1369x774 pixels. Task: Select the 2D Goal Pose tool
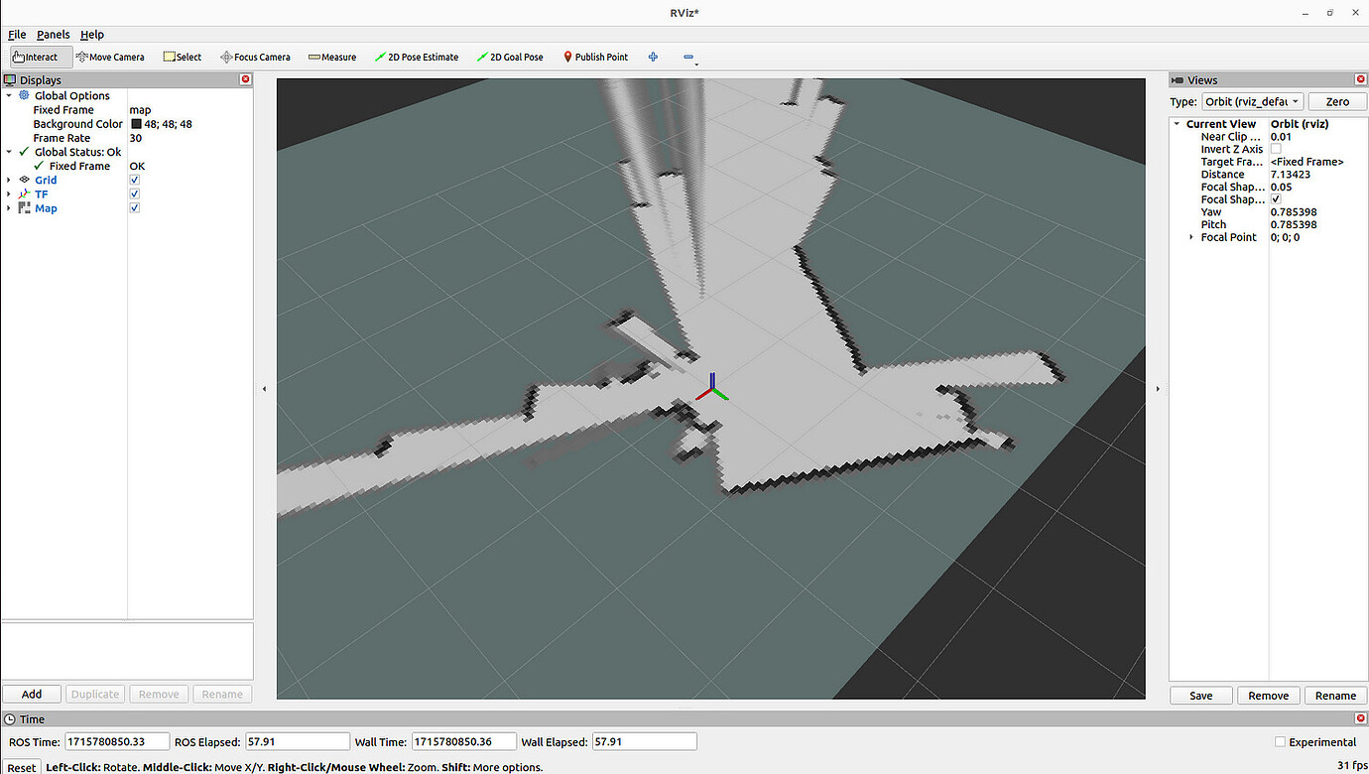tap(510, 57)
